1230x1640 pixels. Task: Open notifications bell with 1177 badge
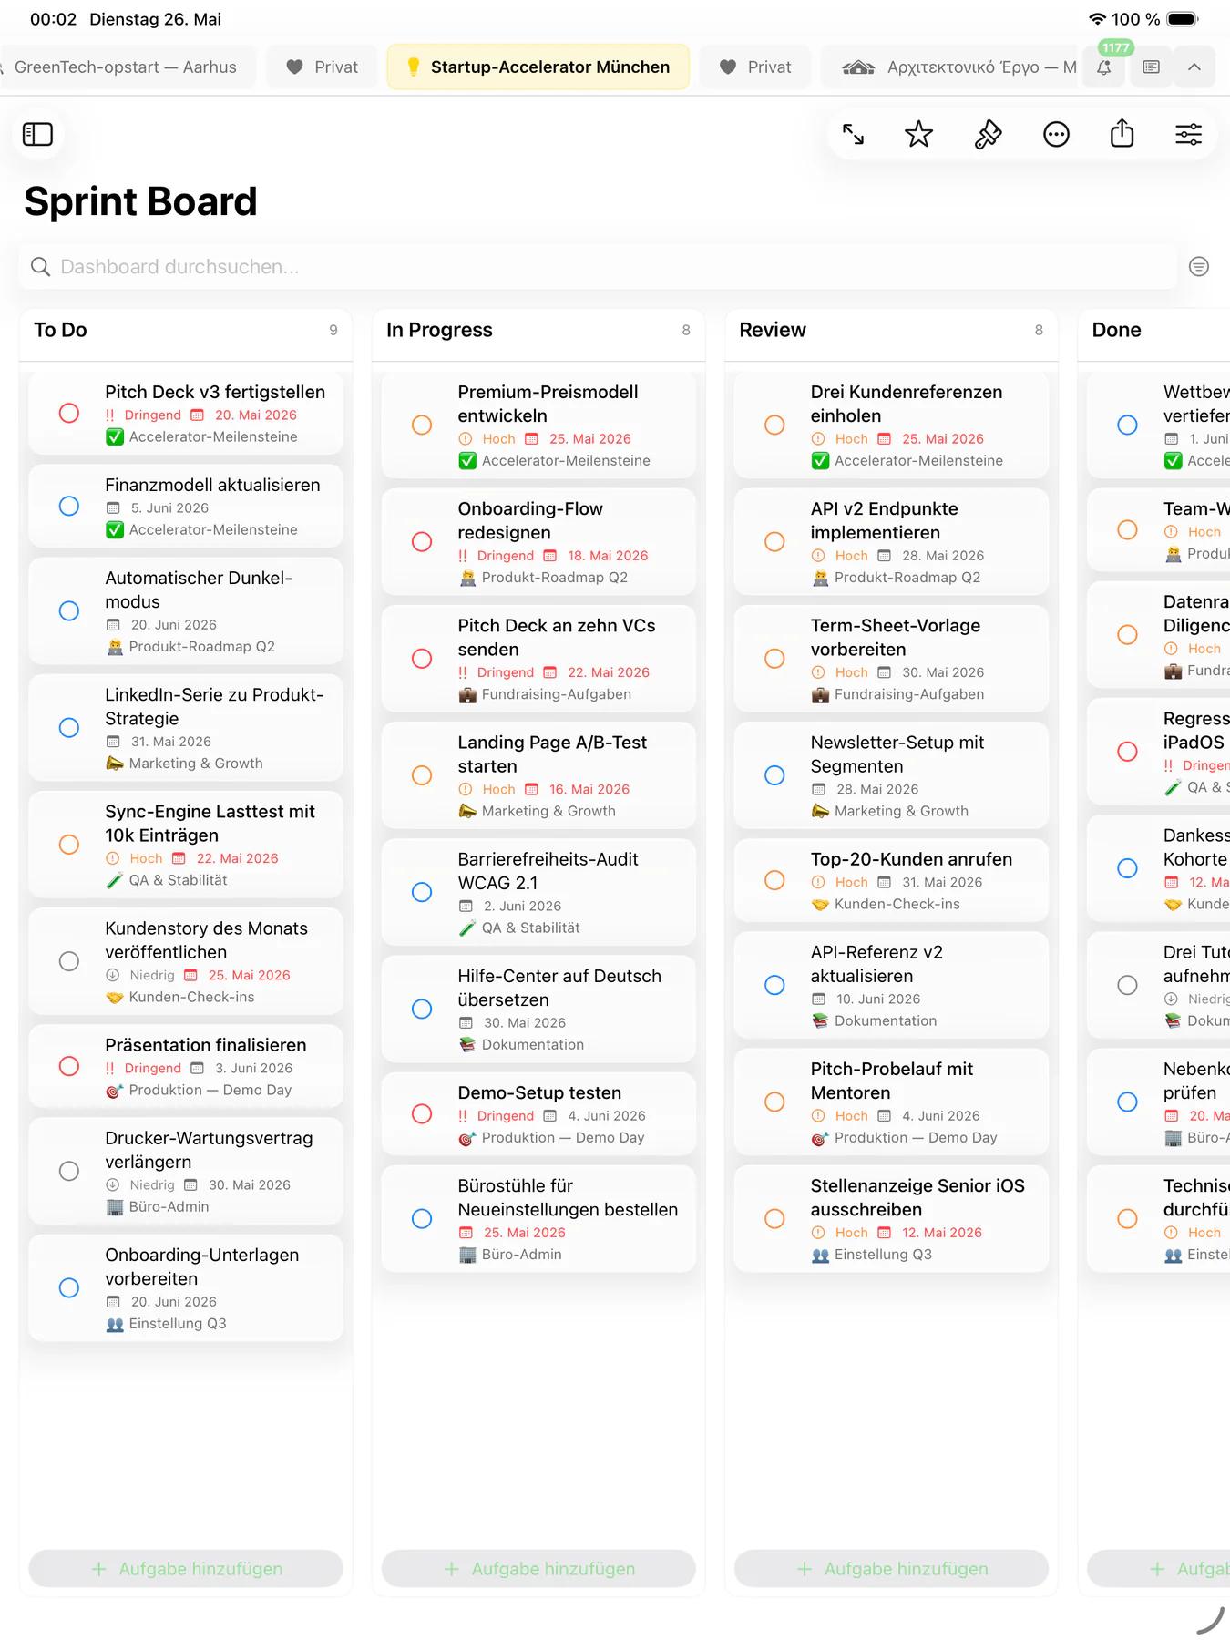tap(1103, 67)
